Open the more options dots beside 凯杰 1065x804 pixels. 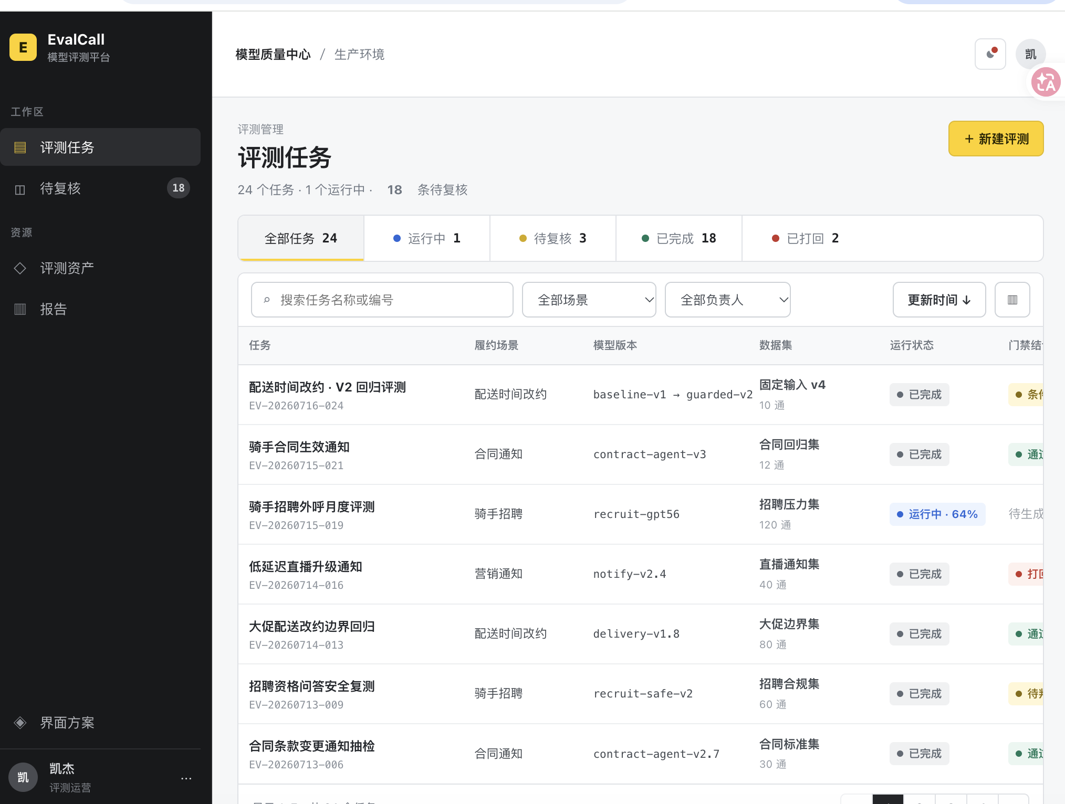click(186, 778)
